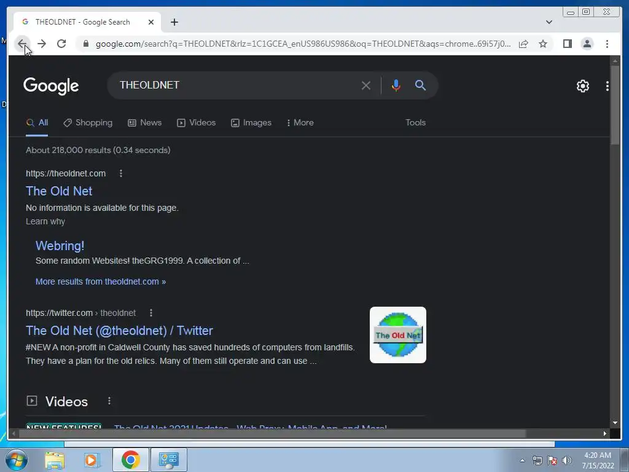The image size is (629, 472).
Task: Go back using browser back arrow
Action: pyautogui.click(x=22, y=44)
